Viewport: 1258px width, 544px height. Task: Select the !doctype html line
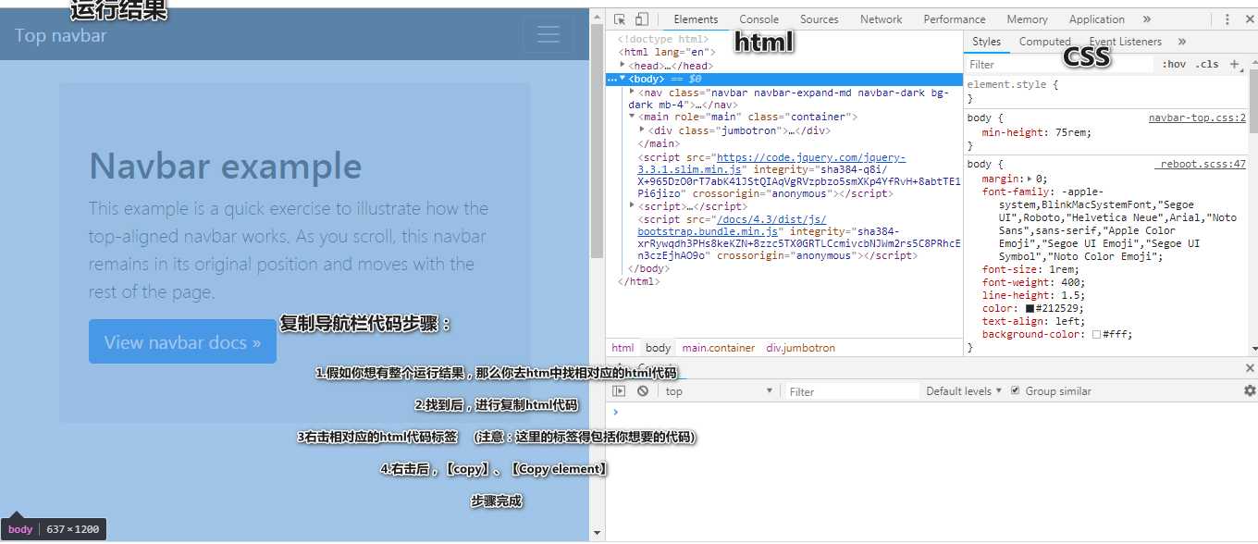663,39
